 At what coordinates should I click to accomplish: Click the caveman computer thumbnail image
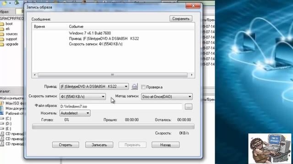[270, 149]
